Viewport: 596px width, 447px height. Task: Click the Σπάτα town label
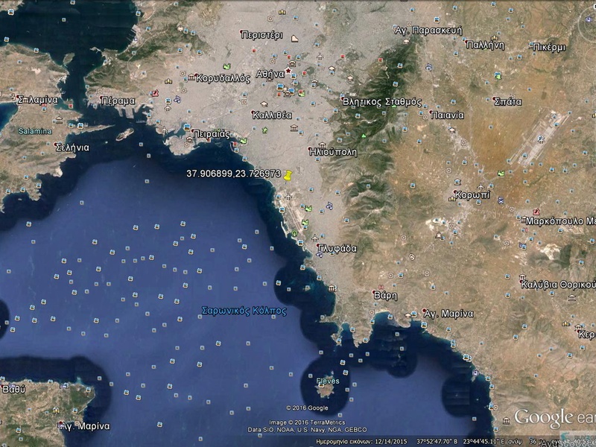pyautogui.click(x=507, y=101)
